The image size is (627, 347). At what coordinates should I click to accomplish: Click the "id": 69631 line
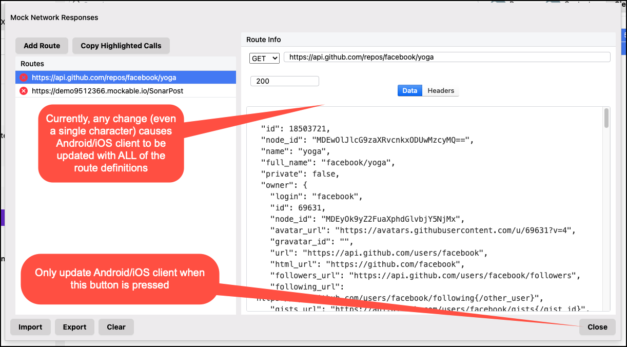tap(298, 208)
